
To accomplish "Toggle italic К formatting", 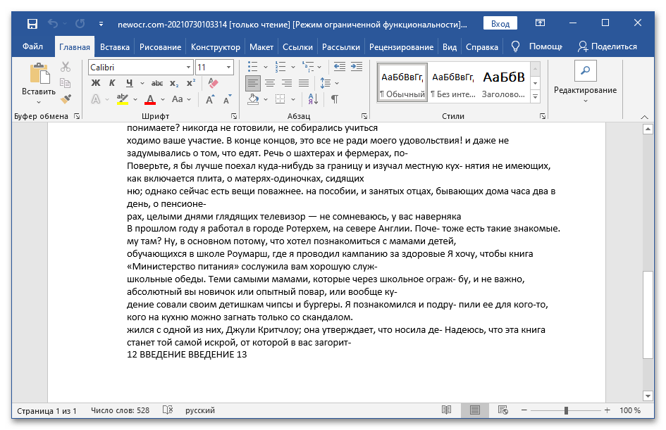I will (x=112, y=83).
